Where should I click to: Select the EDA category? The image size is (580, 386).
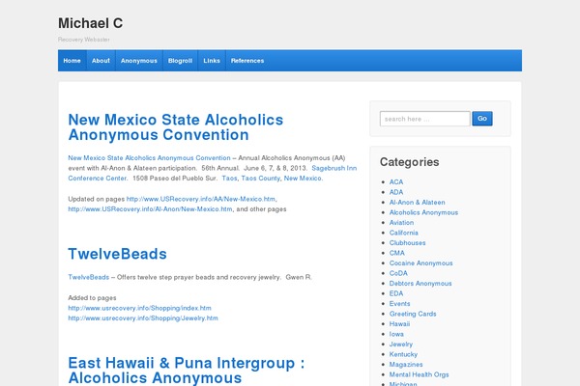396,293
